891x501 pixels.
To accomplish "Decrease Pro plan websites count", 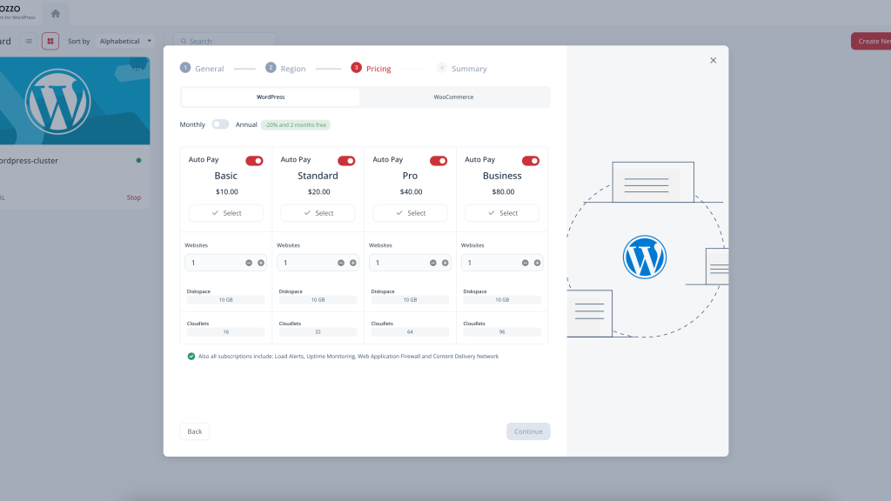I will point(433,263).
